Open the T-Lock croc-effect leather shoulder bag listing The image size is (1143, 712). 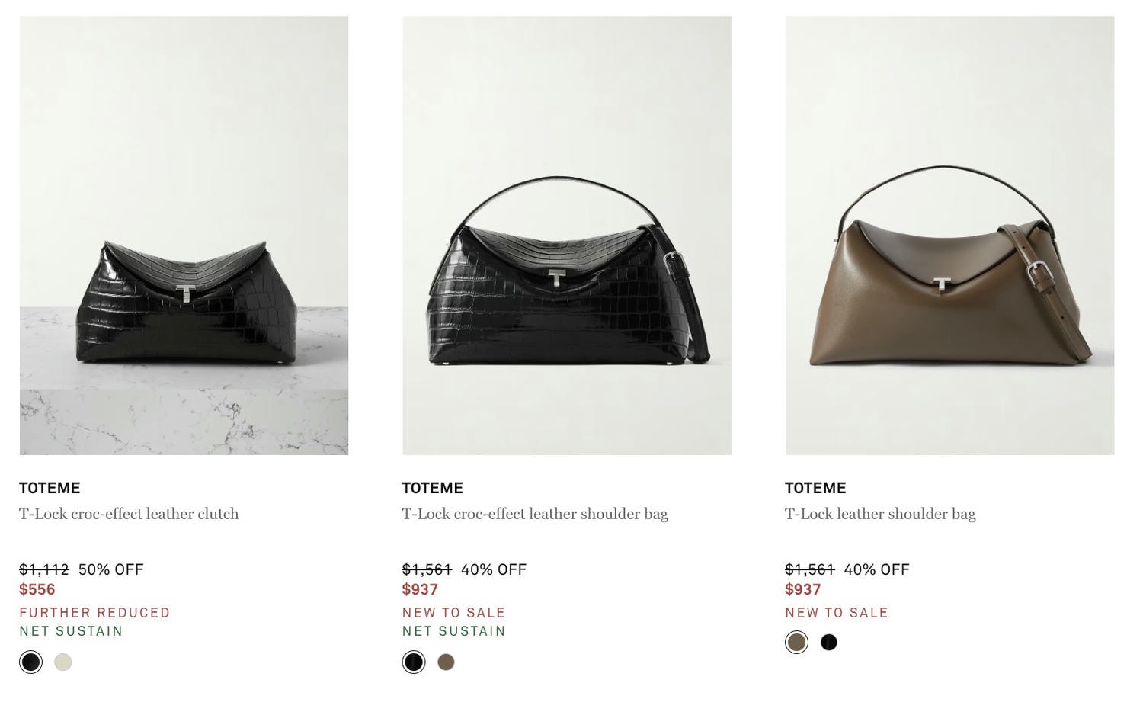click(x=535, y=514)
